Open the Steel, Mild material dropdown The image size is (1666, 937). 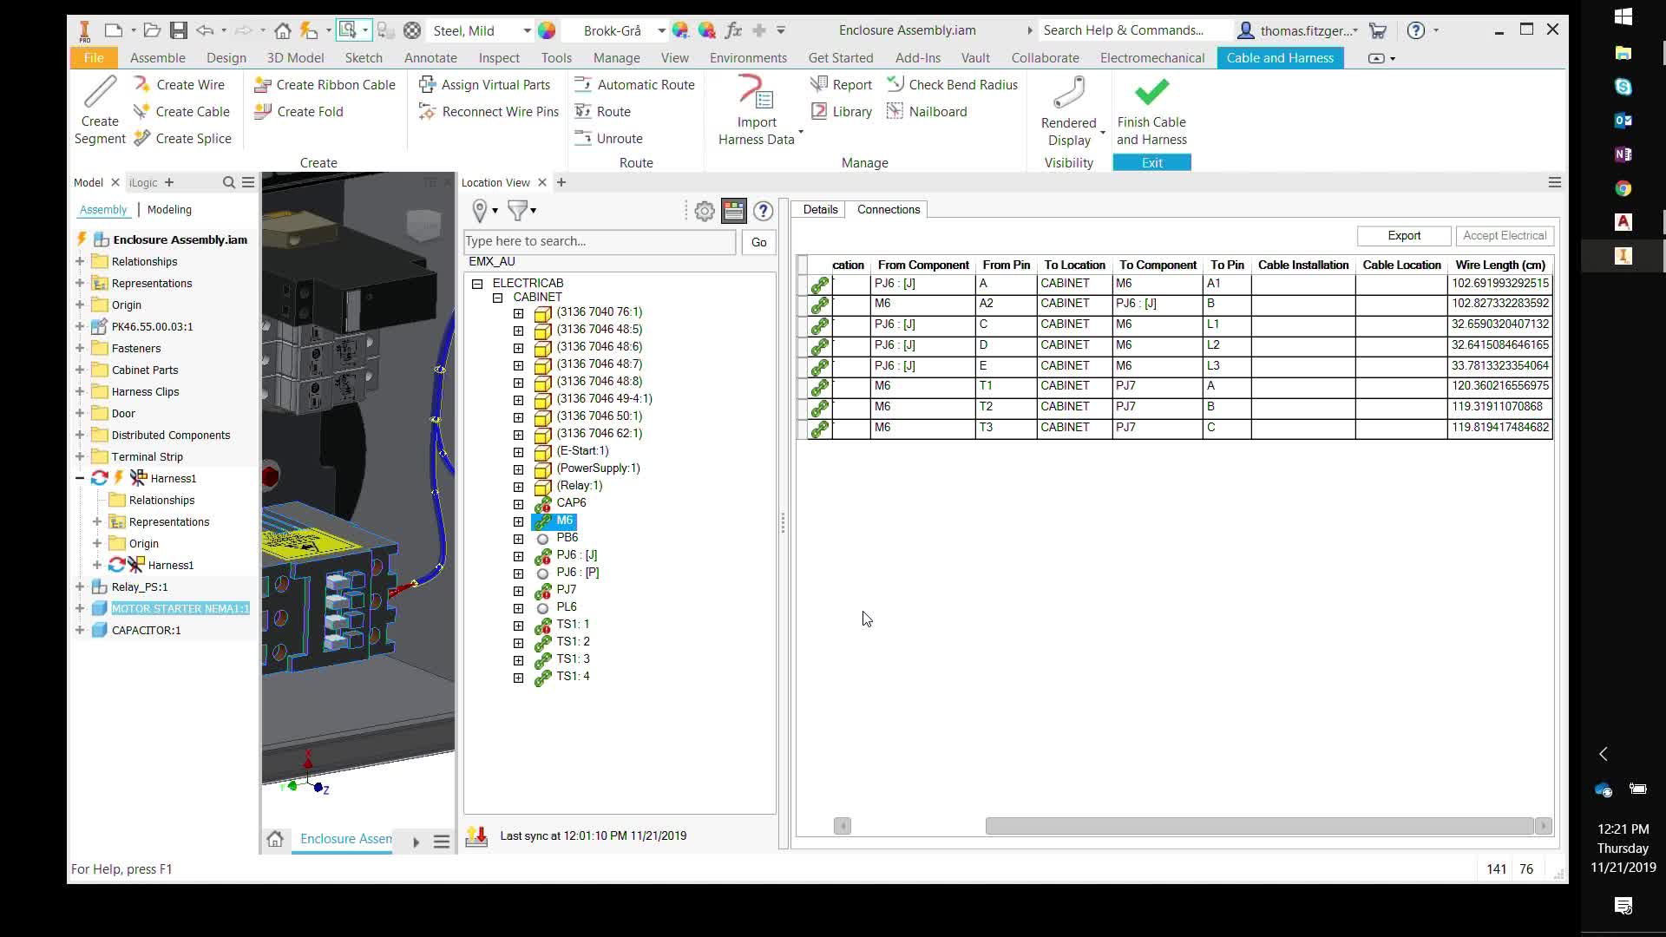click(525, 29)
